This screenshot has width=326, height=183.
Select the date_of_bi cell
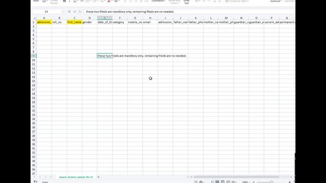pos(105,22)
